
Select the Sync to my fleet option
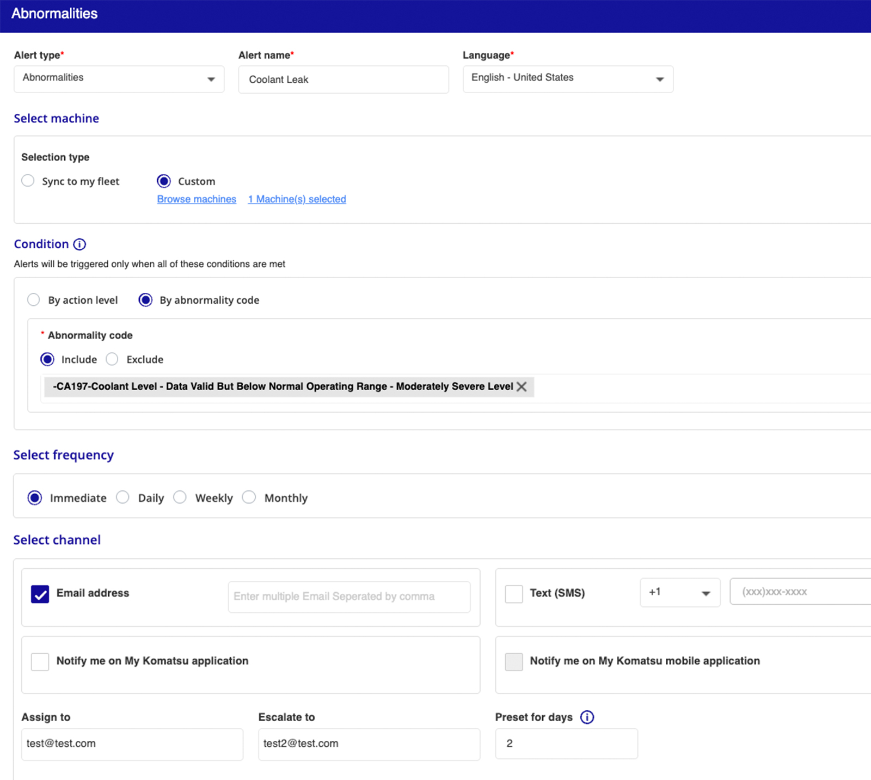click(28, 181)
